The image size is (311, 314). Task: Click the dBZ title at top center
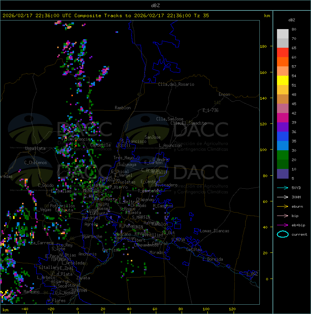click(155, 5)
